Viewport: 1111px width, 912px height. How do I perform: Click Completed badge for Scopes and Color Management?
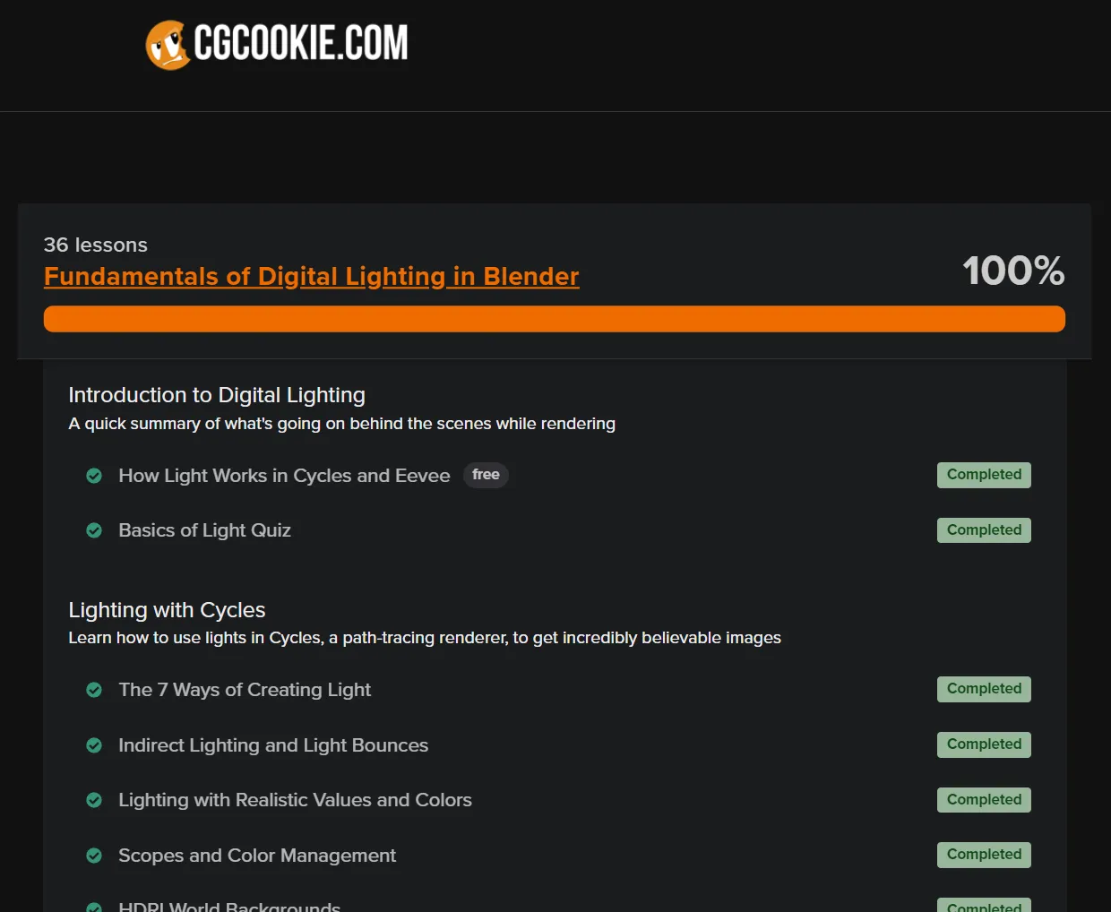[x=984, y=855]
